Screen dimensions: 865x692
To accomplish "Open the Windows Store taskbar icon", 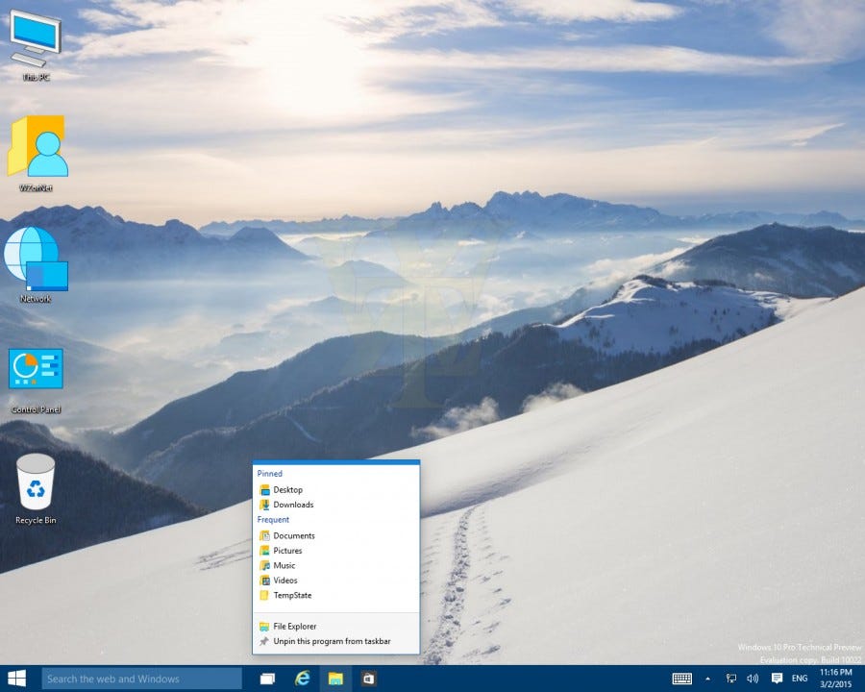I will pos(369,679).
